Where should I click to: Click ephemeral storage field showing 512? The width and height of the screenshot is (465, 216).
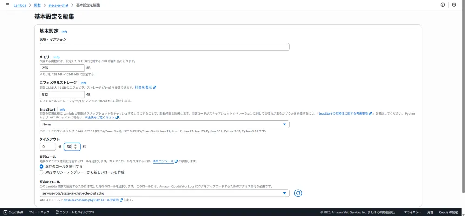(x=62, y=94)
